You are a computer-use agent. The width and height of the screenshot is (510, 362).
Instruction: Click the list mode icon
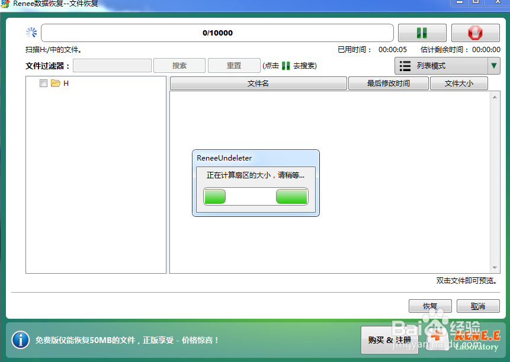pos(405,66)
